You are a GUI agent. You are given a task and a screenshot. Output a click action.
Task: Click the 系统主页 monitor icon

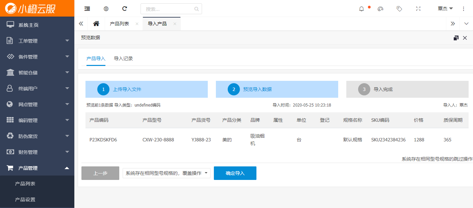[10, 25]
